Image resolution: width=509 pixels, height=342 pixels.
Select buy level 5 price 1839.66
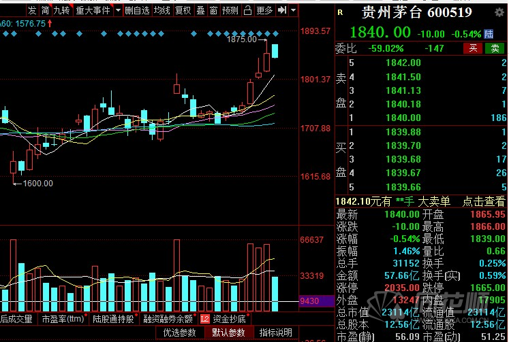coord(403,187)
